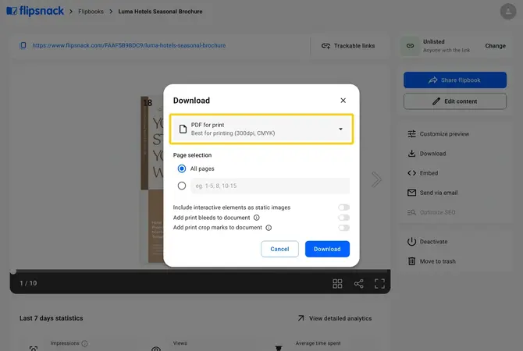The width and height of the screenshot is (523, 351).
Task: Open the flipbook URL link
Action: pyautogui.click(x=129, y=45)
